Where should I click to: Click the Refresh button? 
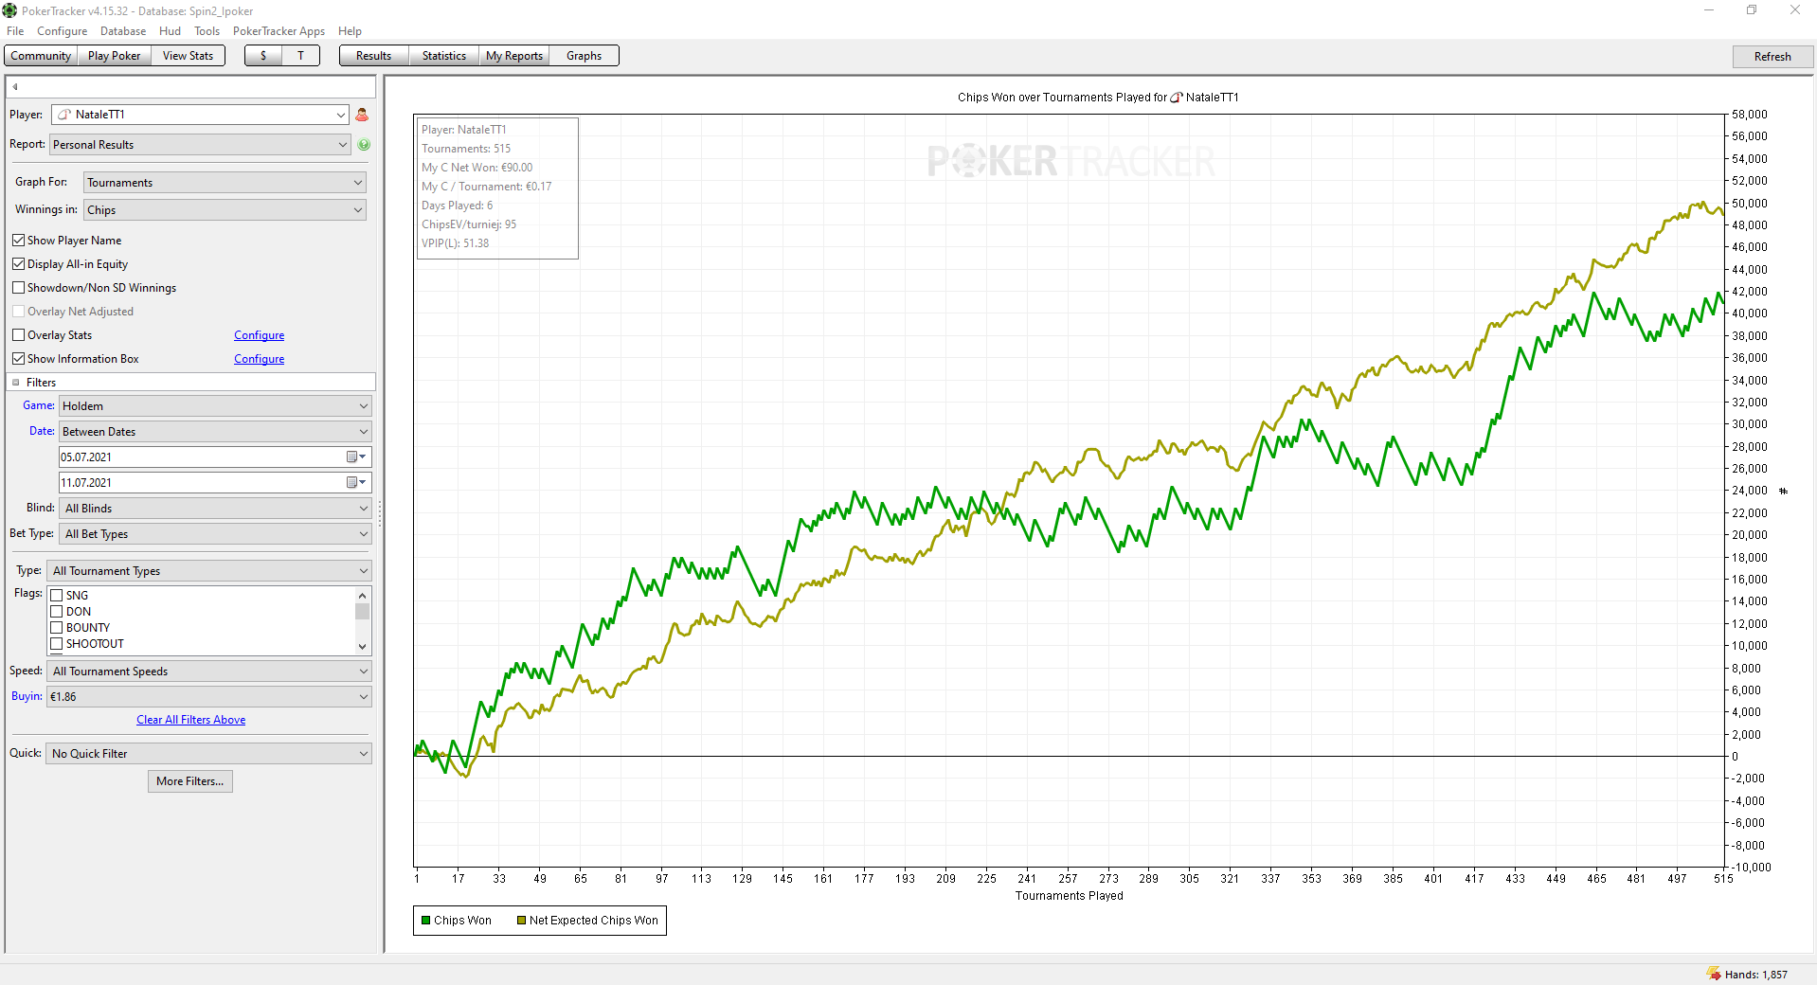[x=1772, y=57]
